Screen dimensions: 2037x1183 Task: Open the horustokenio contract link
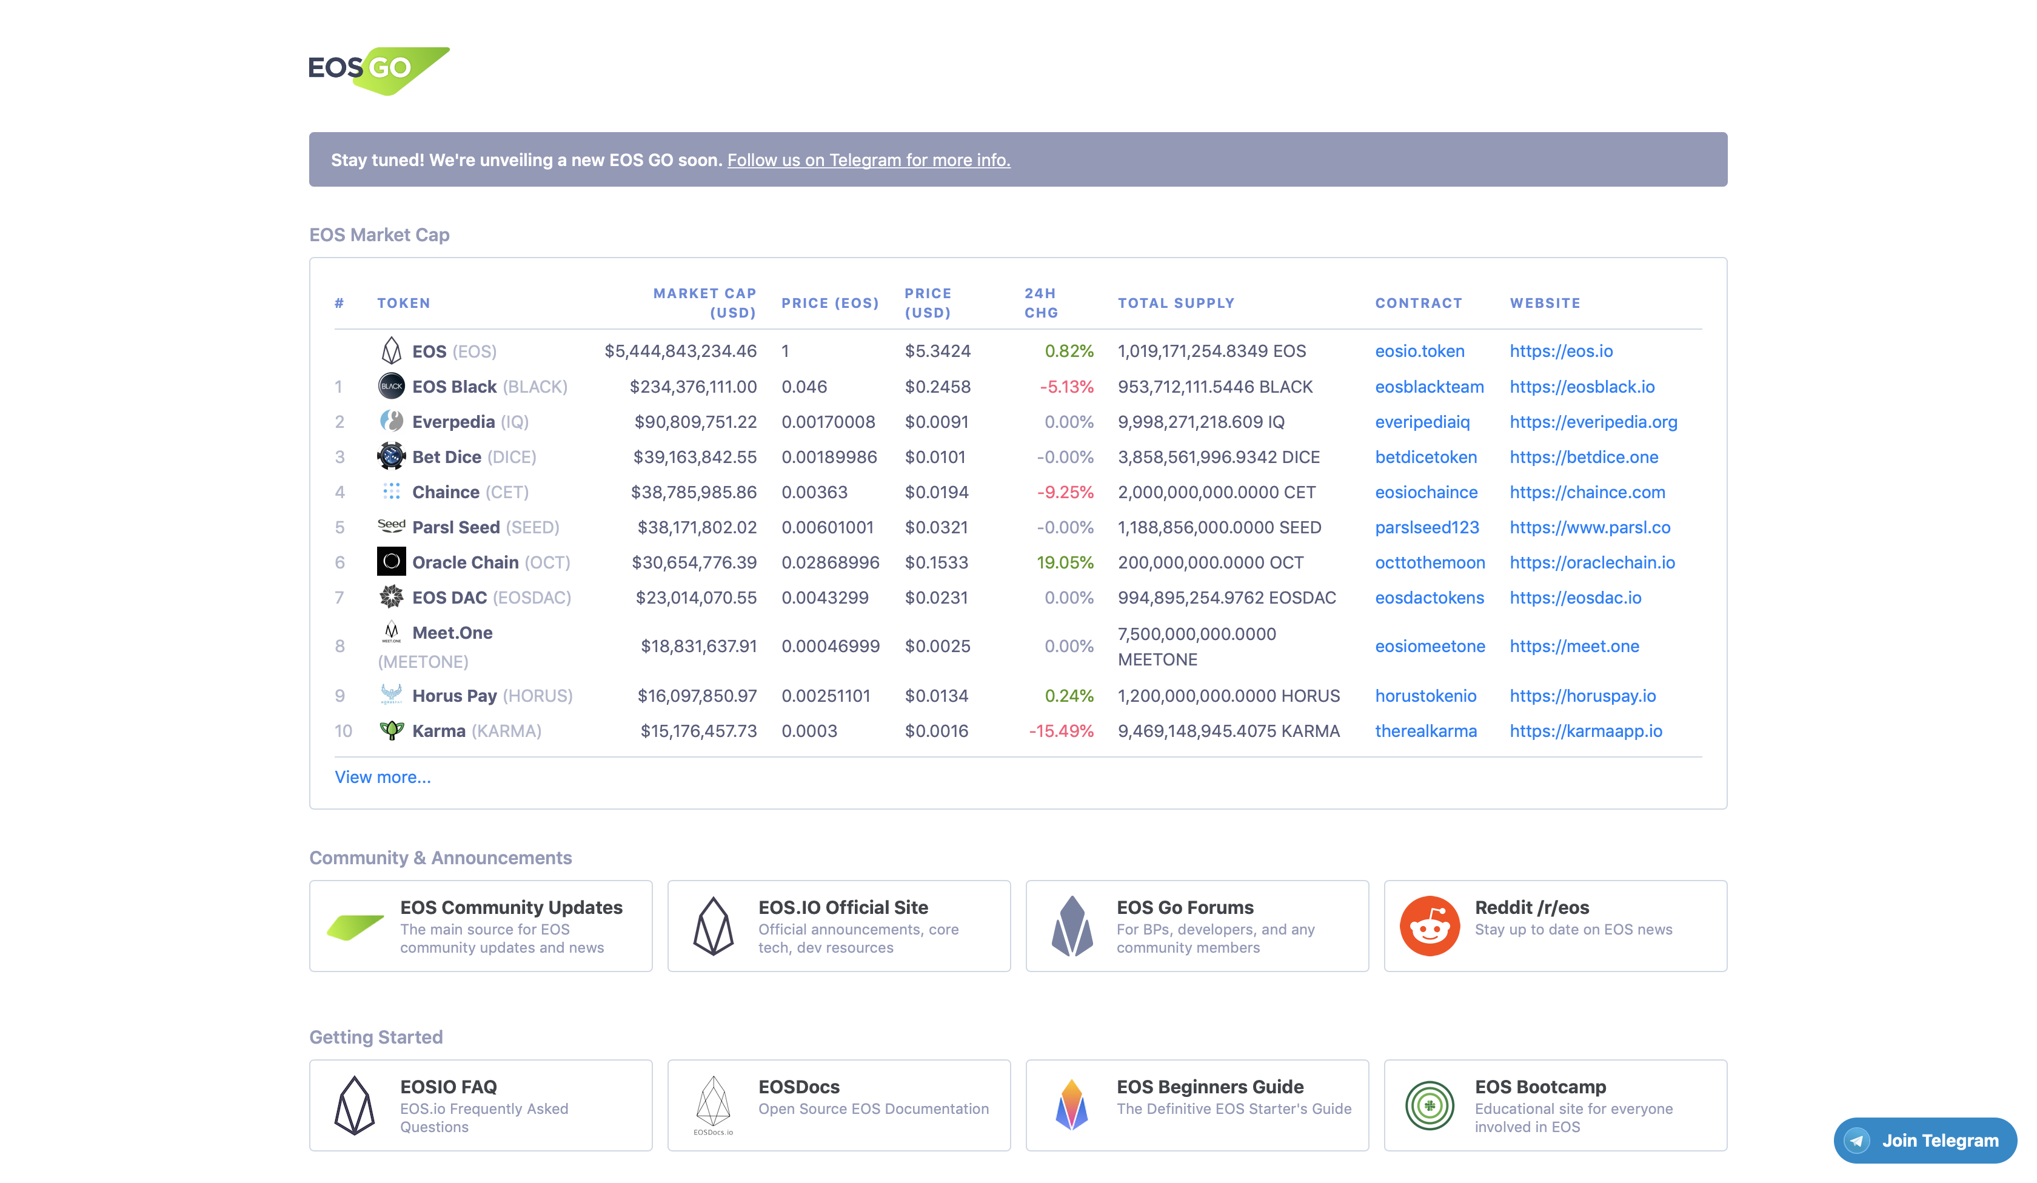click(x=1426, y=696)
